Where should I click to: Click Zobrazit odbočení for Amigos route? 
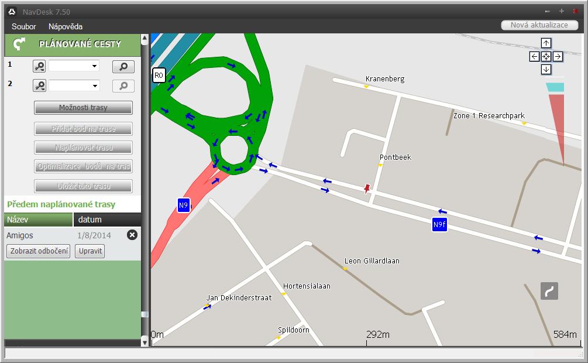(39, 251)
